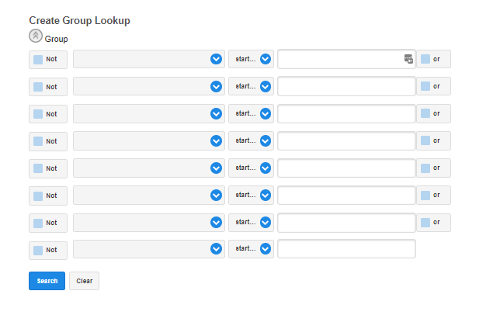
Task: Open second row operator dropdown arrow
Action: (x=266, y=86)
